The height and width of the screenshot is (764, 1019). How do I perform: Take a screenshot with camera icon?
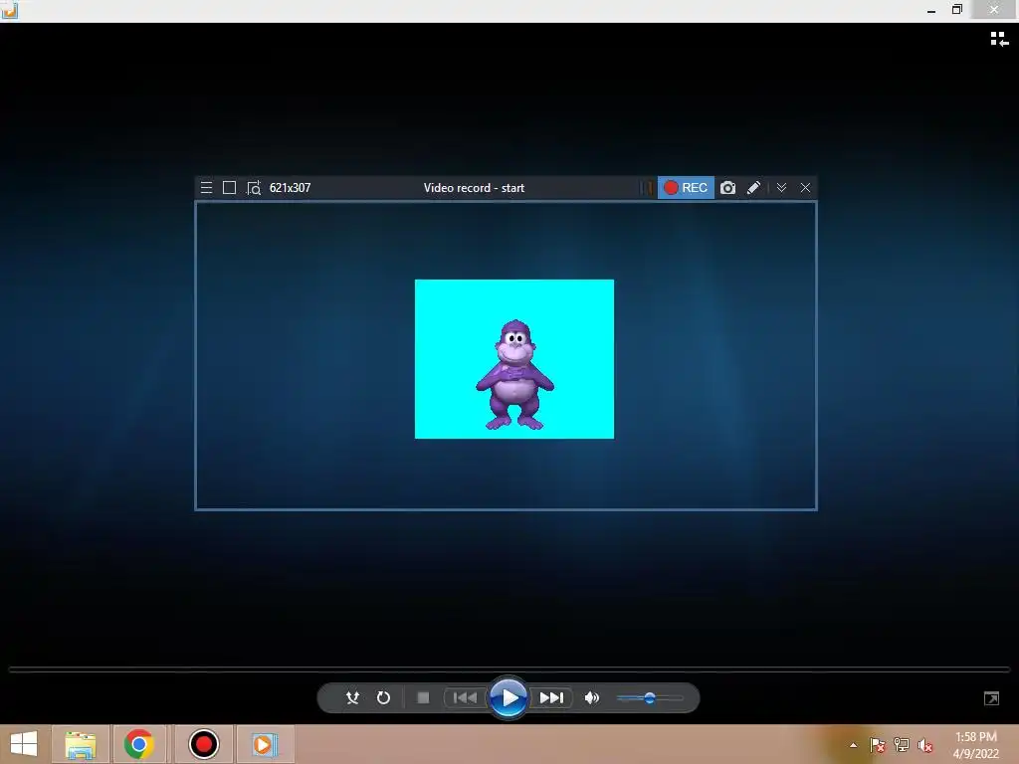[x=727, y=188]
